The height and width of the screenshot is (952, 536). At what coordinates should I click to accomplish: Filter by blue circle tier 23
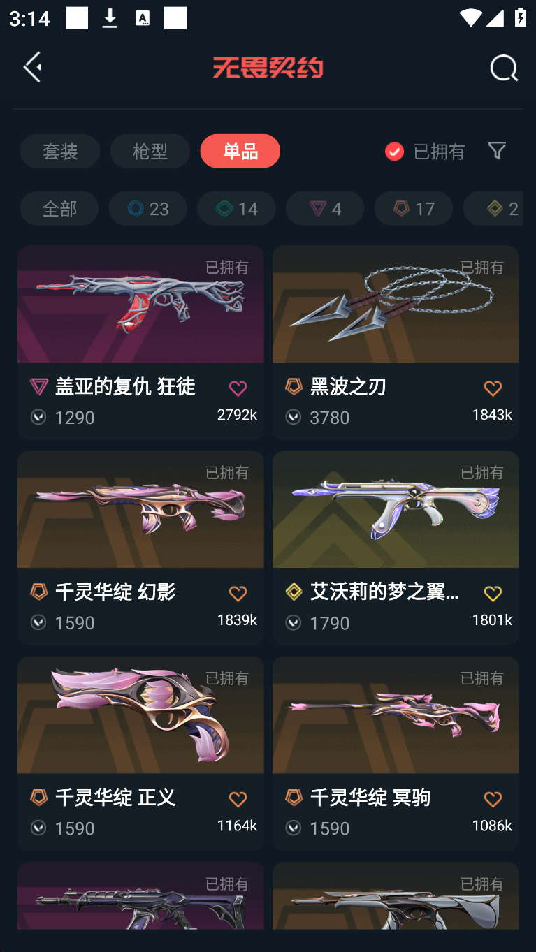(x=147, y=208)
